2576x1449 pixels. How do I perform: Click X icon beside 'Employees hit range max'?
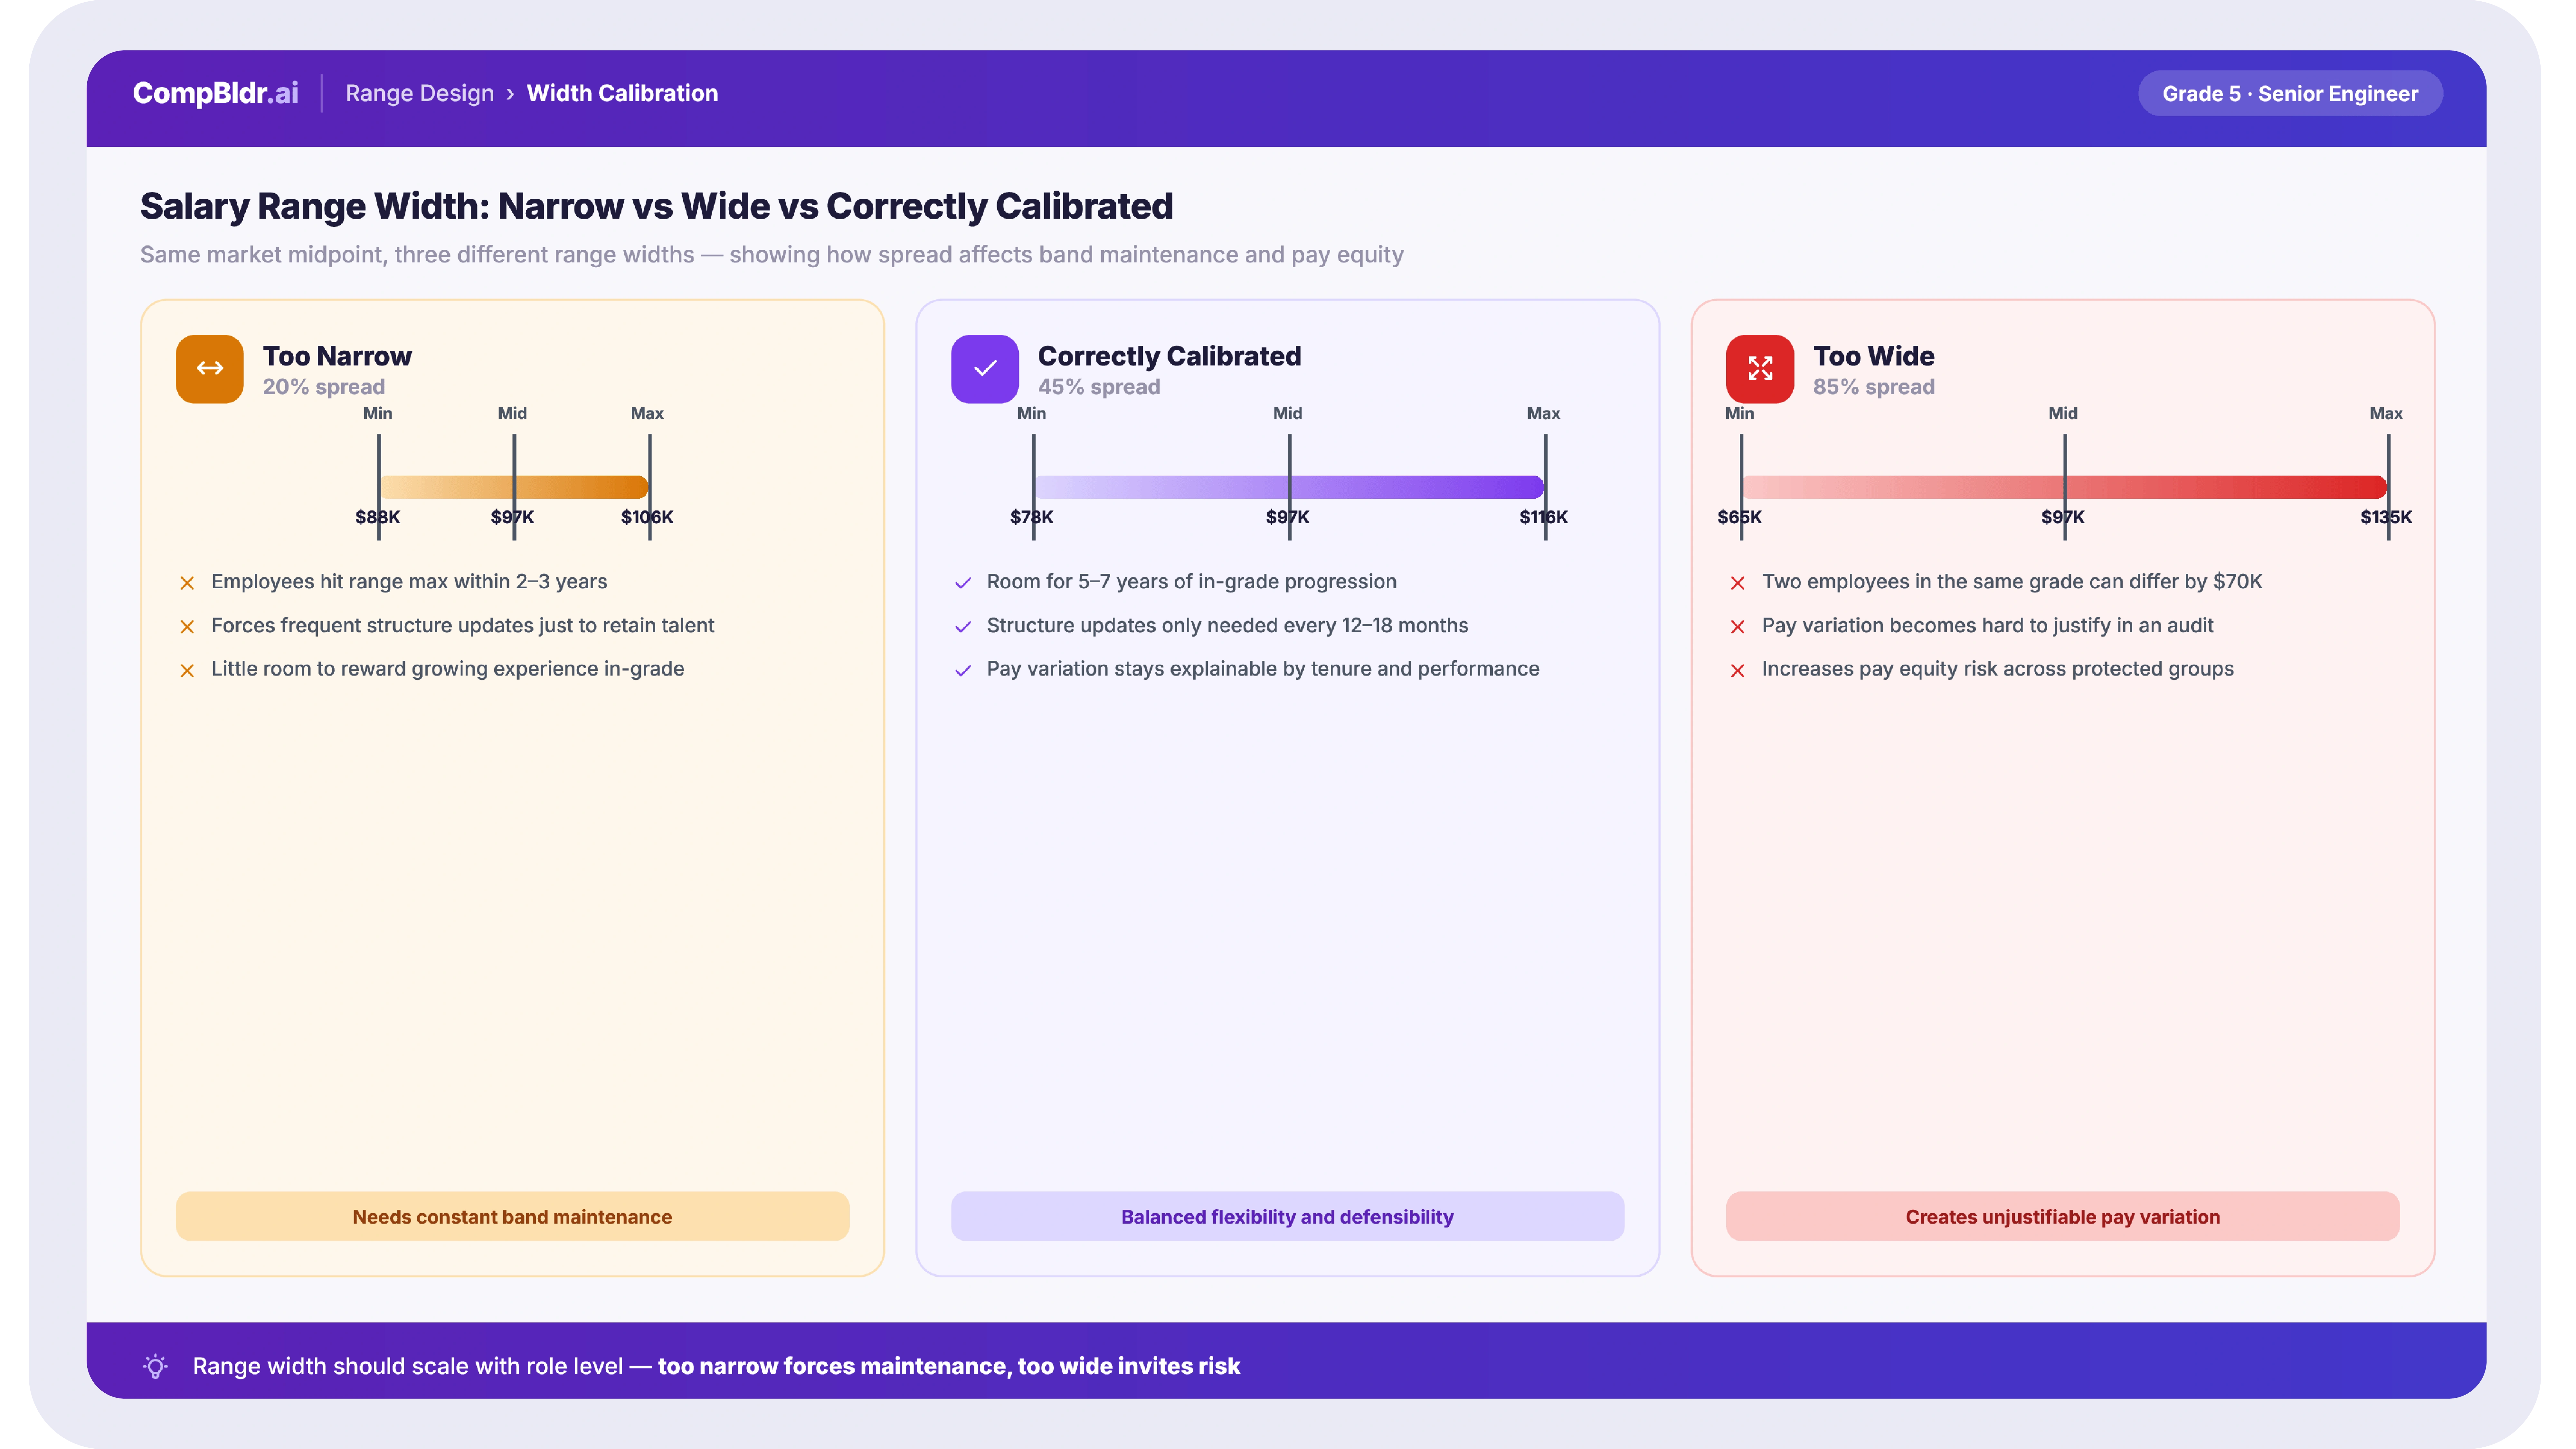click(187, 583)
